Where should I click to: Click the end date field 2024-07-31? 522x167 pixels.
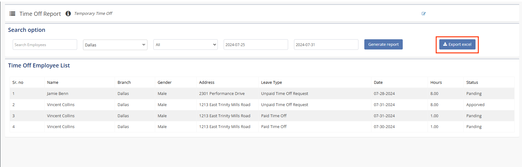[326, 45]
